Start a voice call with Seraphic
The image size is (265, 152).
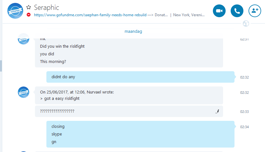coord(237,11)
